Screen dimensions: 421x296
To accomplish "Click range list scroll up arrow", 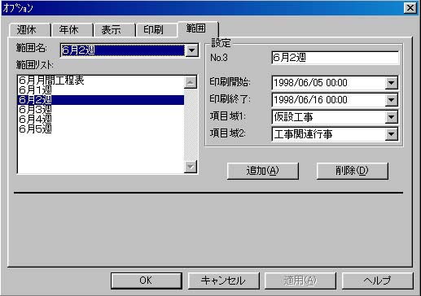I will (x=191, y=82).
